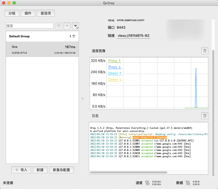
Task: Click the 新复杂配置 button
Action: (62, 170)
